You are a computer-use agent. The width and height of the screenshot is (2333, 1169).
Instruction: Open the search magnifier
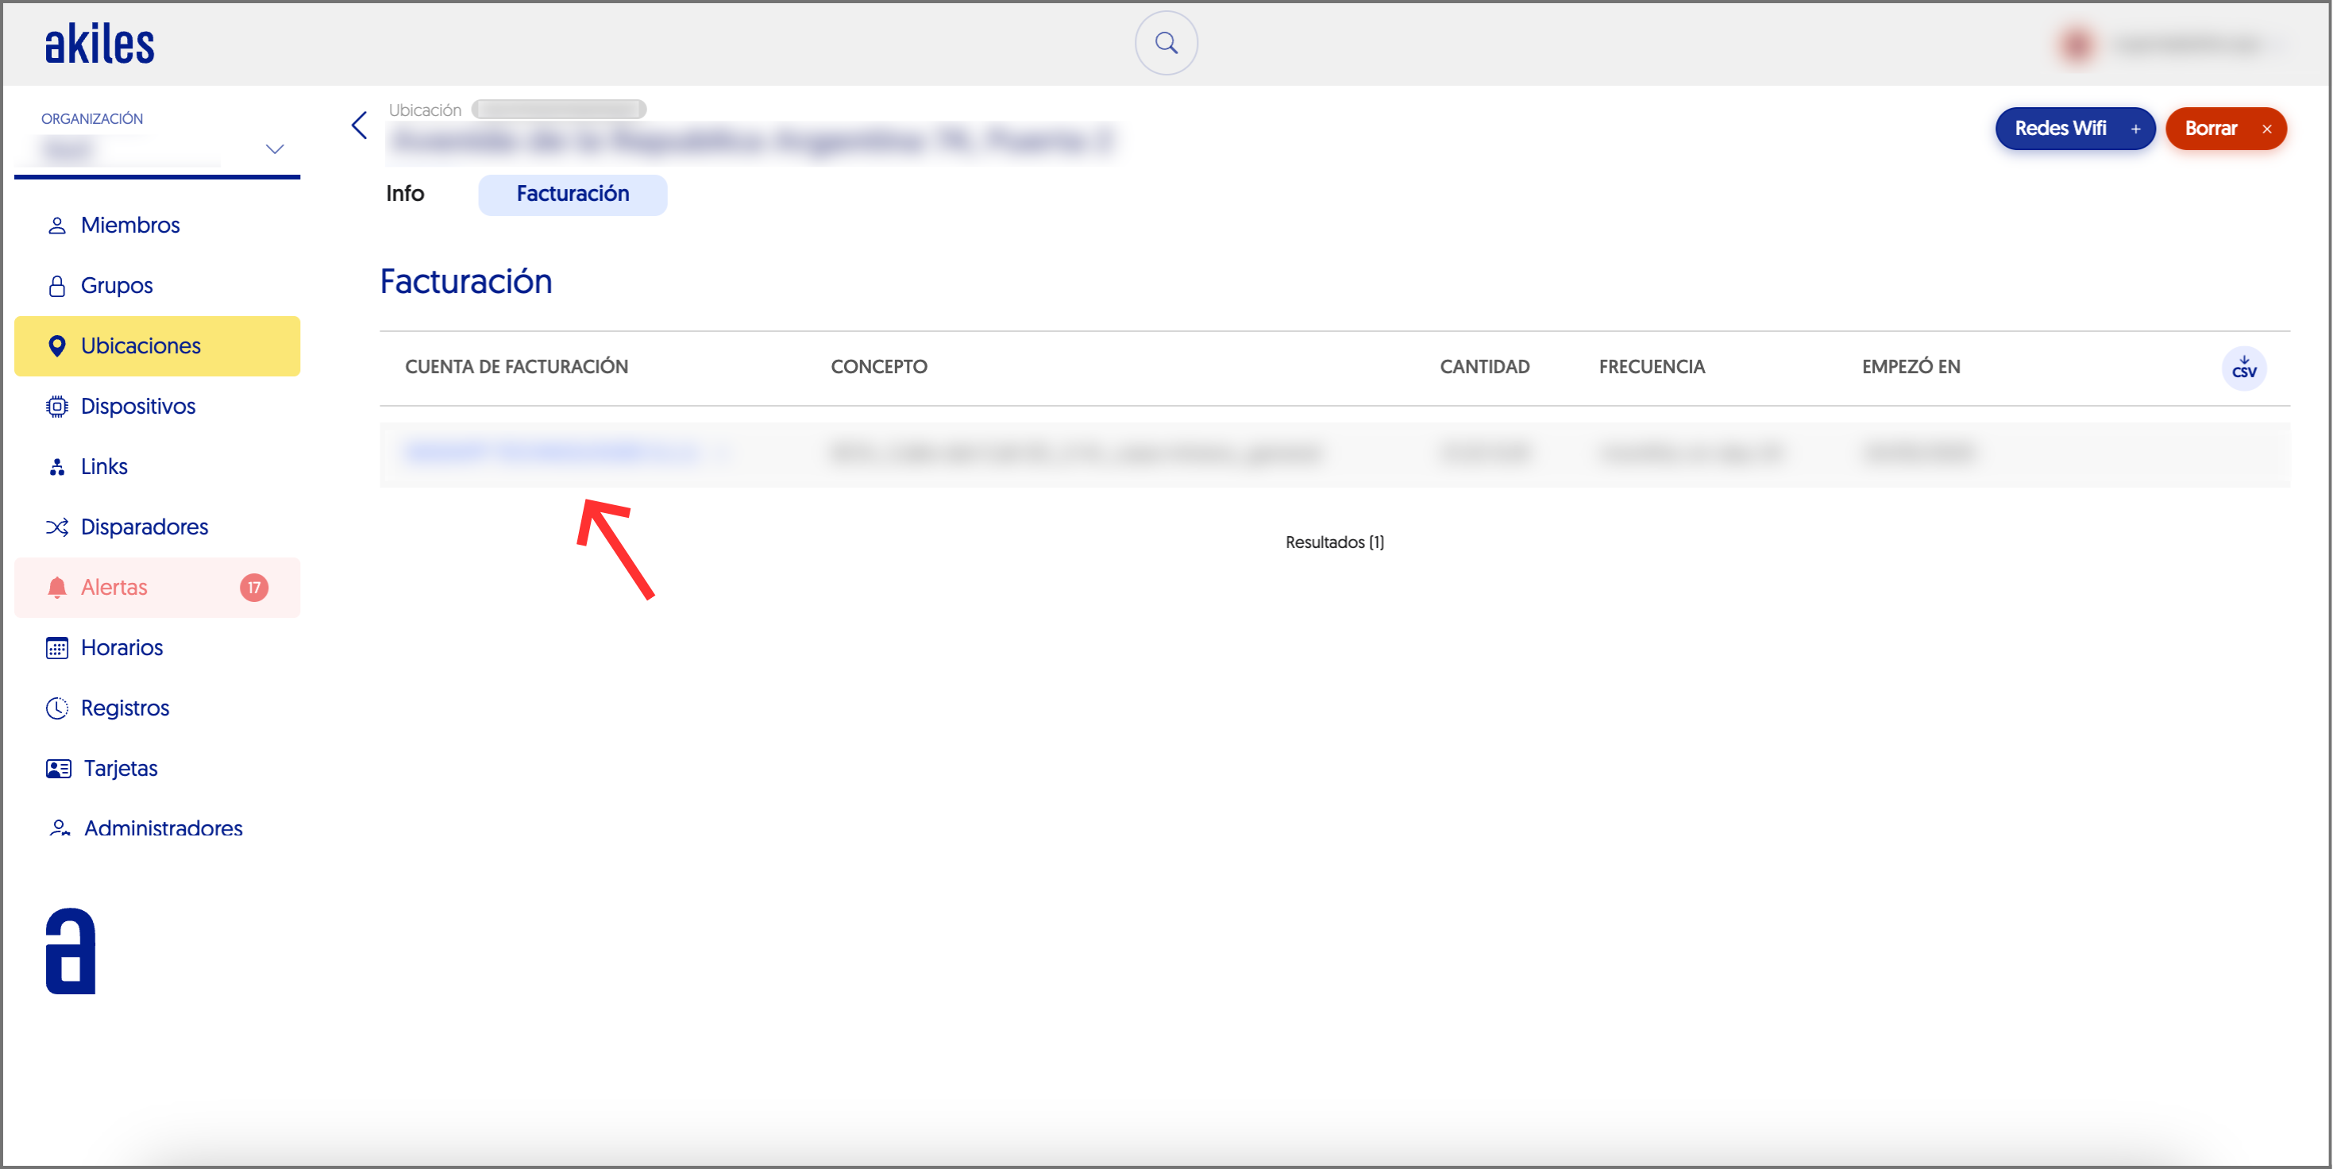[x=1166, y=43]
